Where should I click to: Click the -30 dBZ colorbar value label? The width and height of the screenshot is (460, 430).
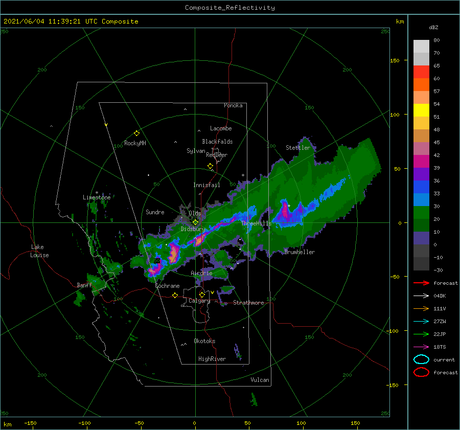point(438,270)
